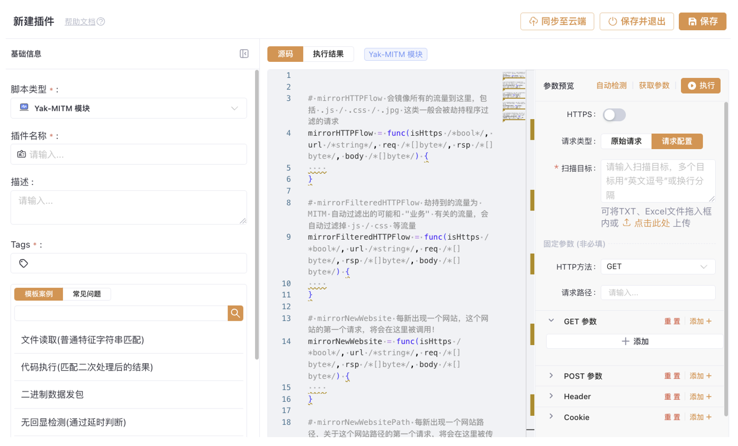Screen dimensions: 738x446
Task: Switch to the 源码 tab
Action: click(x=285, y=54)
